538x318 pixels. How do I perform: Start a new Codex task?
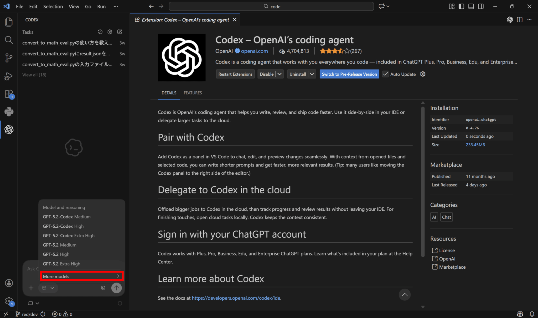[120, 32]
